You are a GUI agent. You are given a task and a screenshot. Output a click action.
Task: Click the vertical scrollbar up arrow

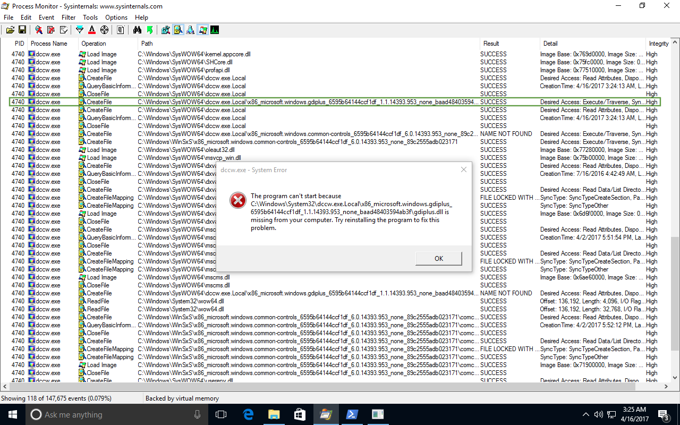coord(675,44)
